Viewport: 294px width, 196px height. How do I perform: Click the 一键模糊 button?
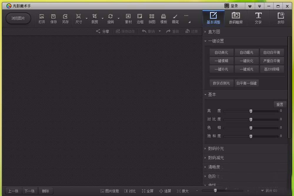[x=221, y=61]
